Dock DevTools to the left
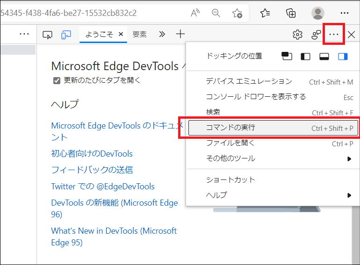 point(305,57)
